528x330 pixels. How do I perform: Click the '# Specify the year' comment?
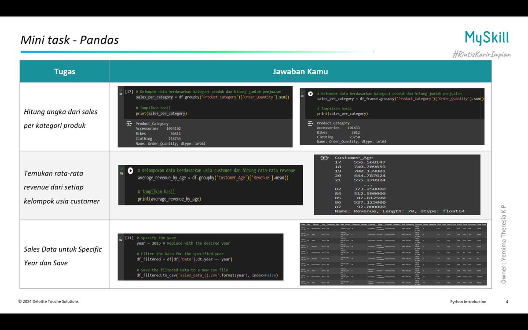pyautogui.click(x=156, y=238)
